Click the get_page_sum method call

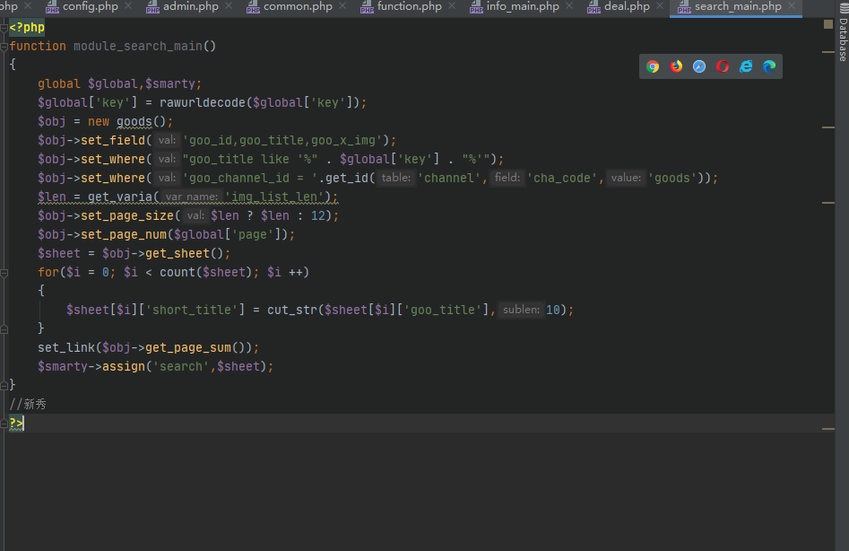pyautogui.click(x=188, y=347)
